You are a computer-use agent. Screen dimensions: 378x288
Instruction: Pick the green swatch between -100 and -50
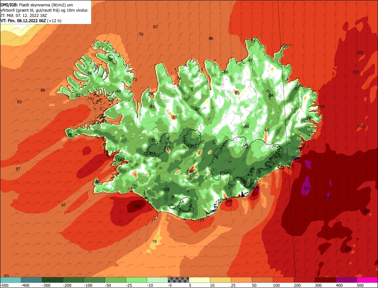pyautogui.click(x=115, y=280)
